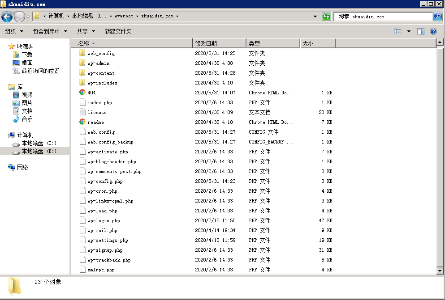This screenshot has width=445, height=300.
Task: Click the wwwroot breadcrumb segment
Action: [124, 16]
